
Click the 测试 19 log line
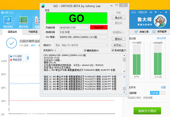pos(80,89)
